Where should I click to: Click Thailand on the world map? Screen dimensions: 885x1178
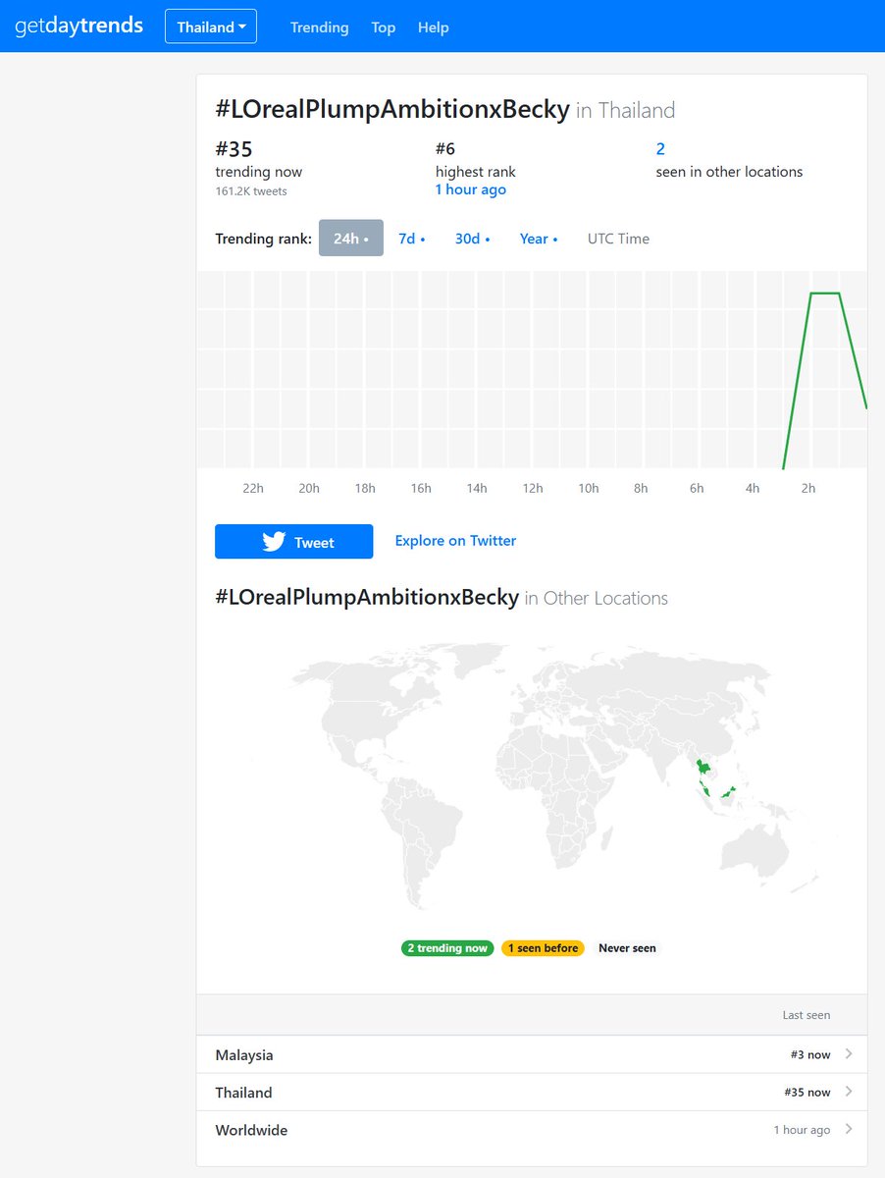coord(703,769)
